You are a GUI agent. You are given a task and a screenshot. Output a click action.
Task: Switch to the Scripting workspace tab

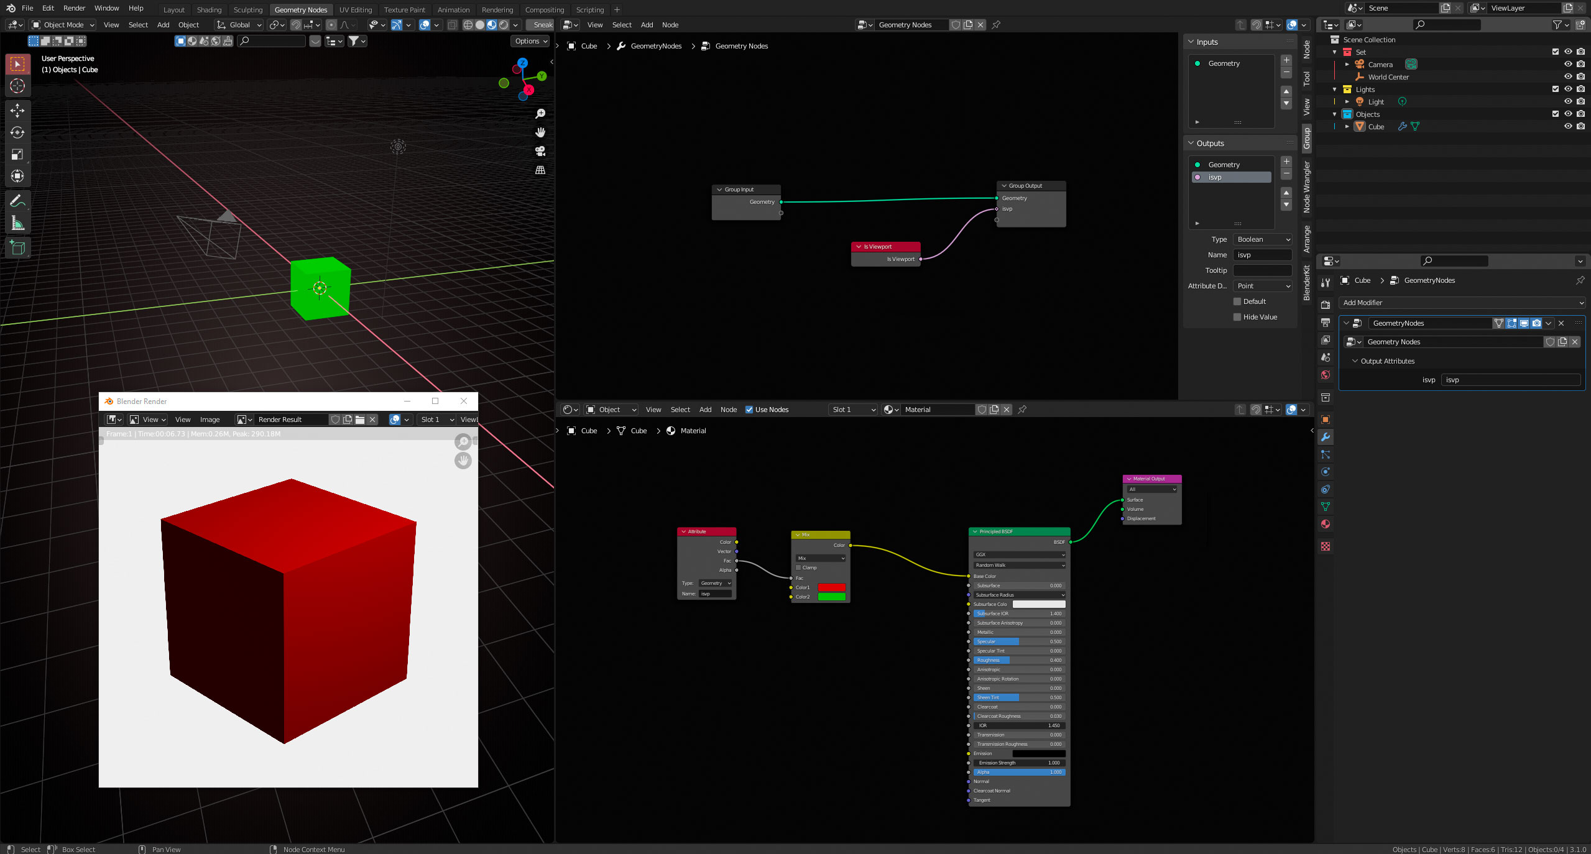[589, 9]
